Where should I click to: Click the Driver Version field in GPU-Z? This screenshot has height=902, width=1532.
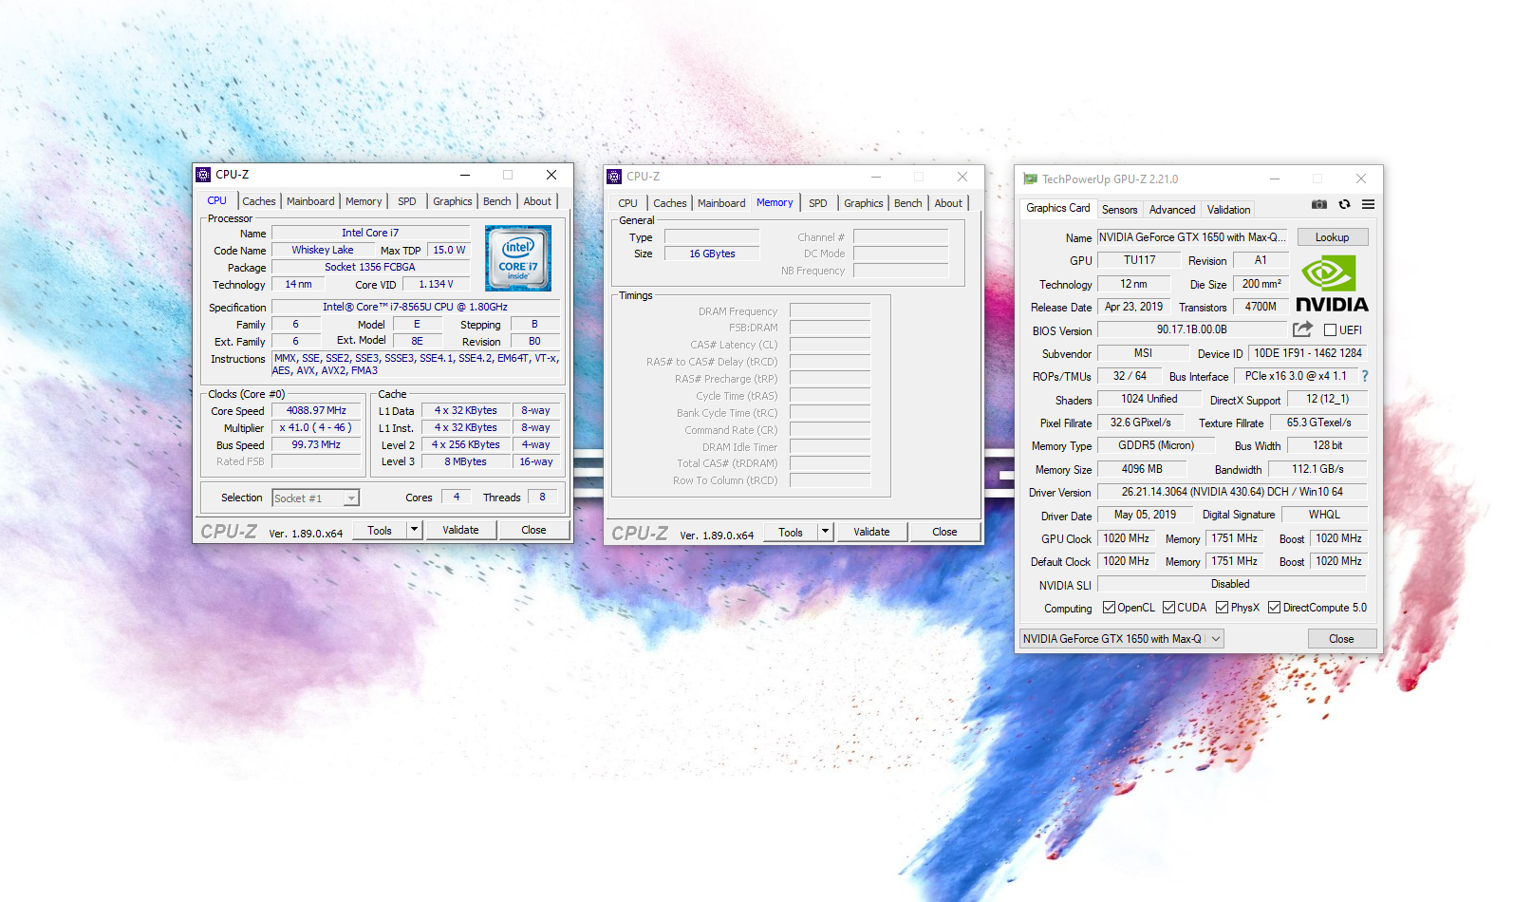point(1232,492)
